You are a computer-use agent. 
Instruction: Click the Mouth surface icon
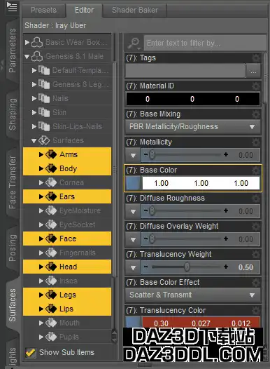[x=51, y=323]
